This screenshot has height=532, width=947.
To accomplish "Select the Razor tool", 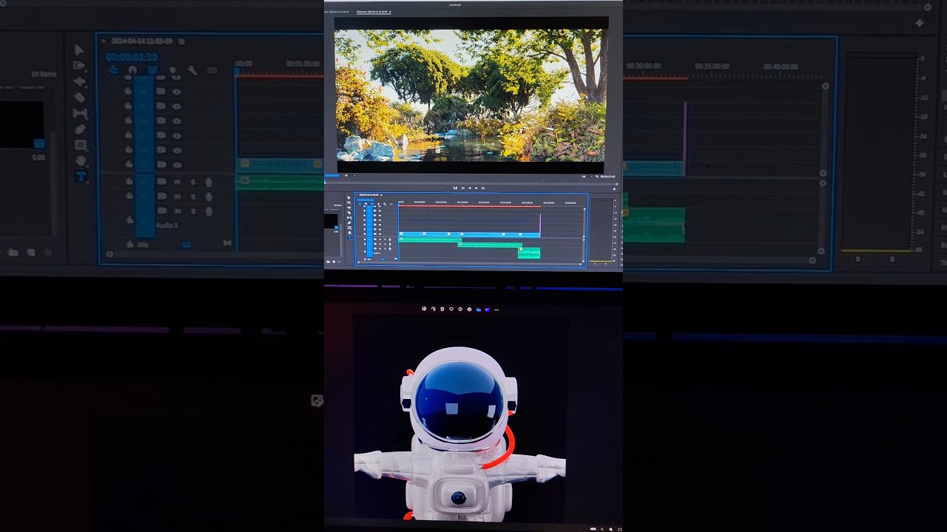I will 349,213.
